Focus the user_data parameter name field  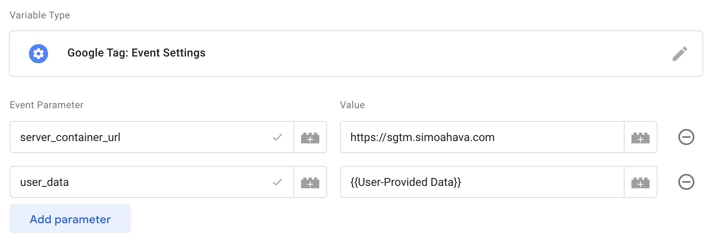tap(152, 182)
